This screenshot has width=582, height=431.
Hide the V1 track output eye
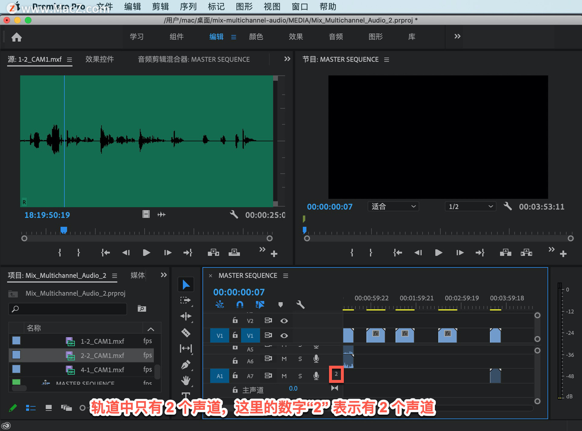click(x=284, y=336)
